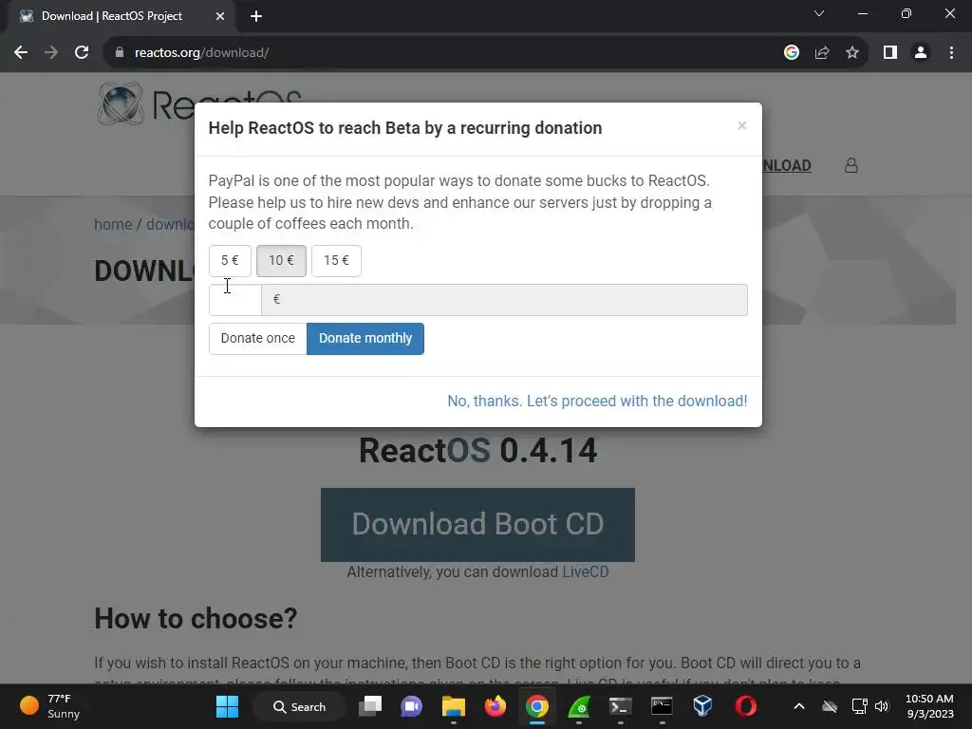
Task: Select the 15 € donation amount
Action: click(336, 260)
